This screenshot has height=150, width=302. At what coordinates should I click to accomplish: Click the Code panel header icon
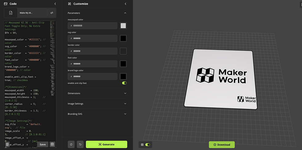pos(6,4)
